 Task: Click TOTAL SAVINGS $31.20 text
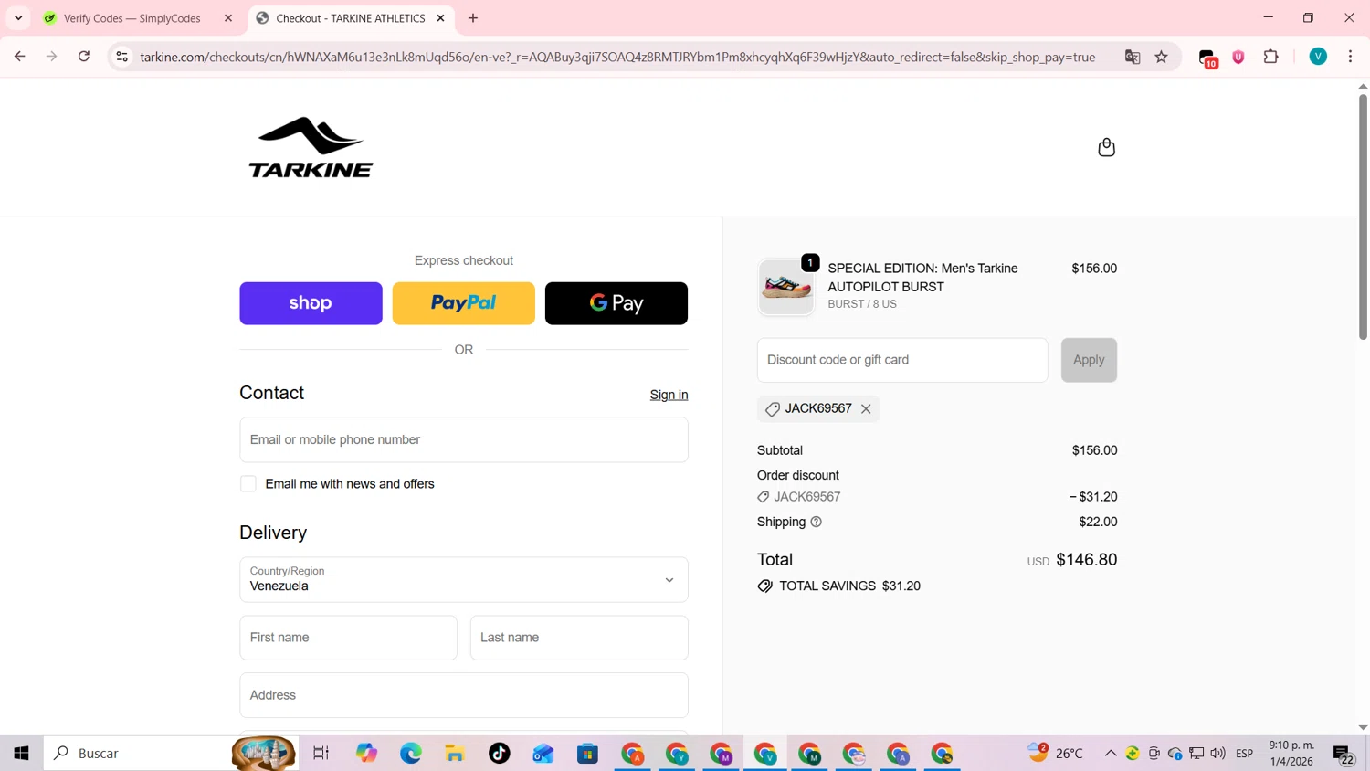(x=849, y=586)
